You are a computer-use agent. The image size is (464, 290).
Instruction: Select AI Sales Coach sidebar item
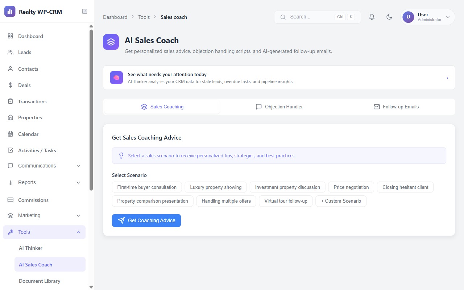(x=50, y=265)
